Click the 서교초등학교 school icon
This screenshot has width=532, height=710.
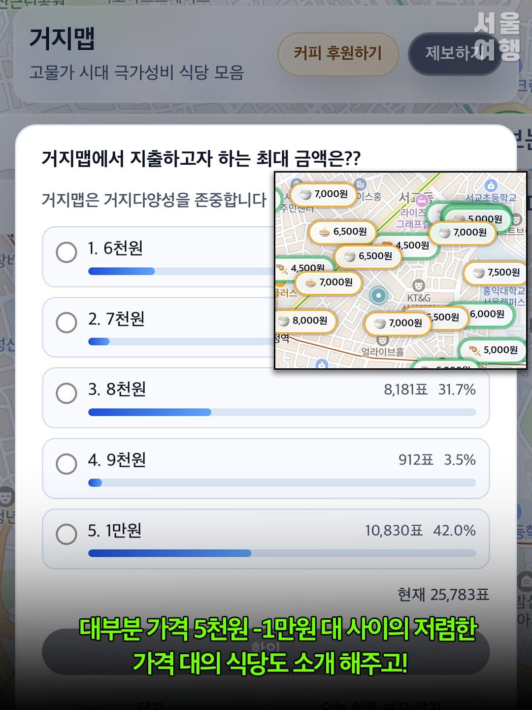tap(490, 185)
